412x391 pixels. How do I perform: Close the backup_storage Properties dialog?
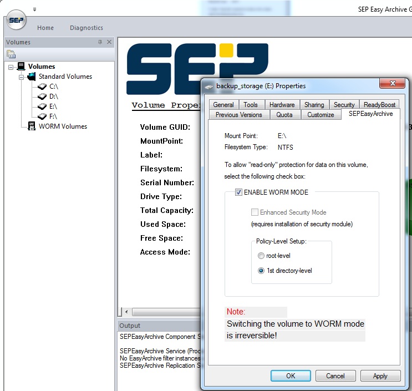[393, 83]
